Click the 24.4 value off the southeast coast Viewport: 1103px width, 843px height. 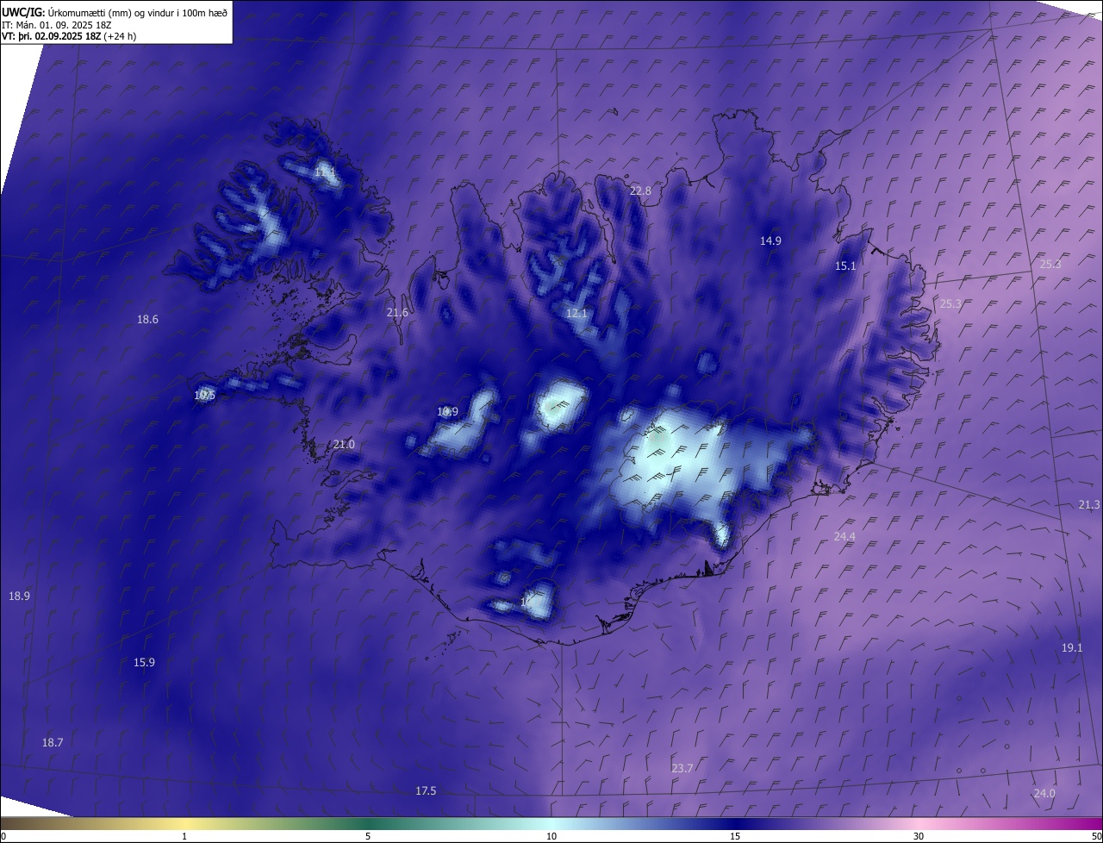pyautogui.click(x=844, y=536)
